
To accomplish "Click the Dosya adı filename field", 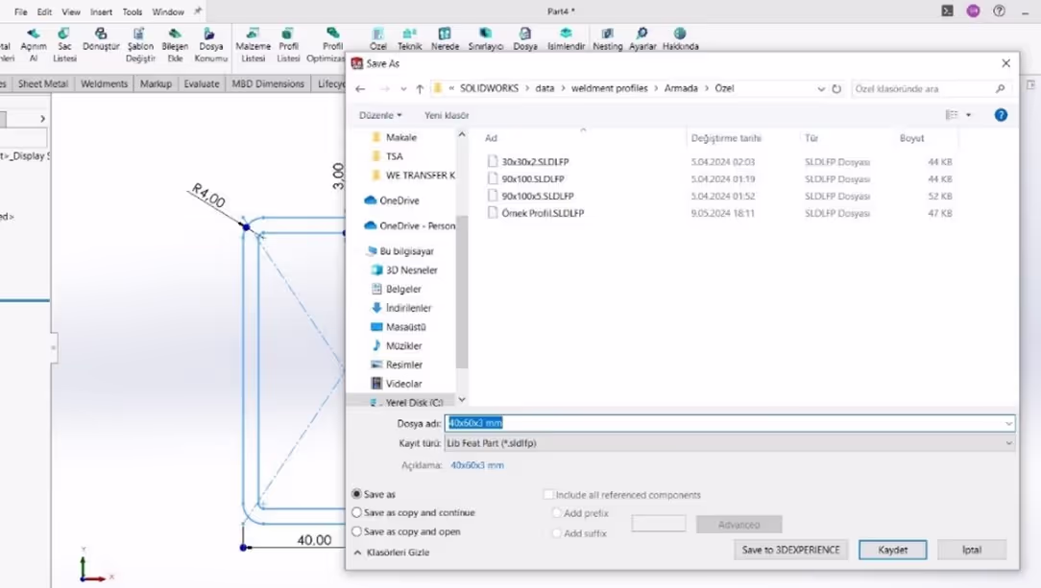I will (x=730, y=423).
